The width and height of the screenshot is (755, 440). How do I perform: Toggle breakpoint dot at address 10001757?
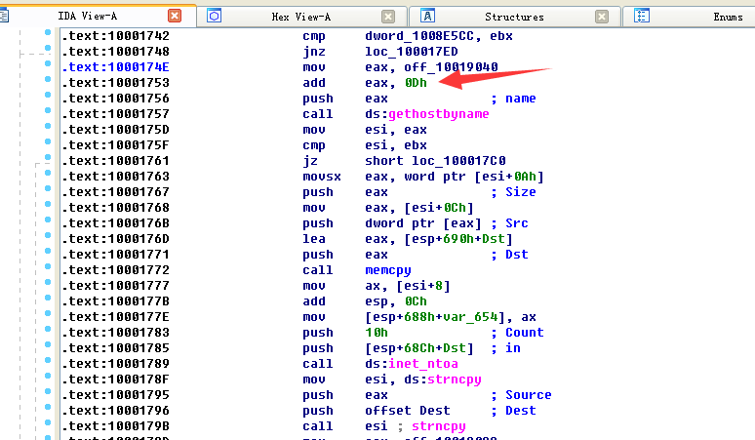48,110
